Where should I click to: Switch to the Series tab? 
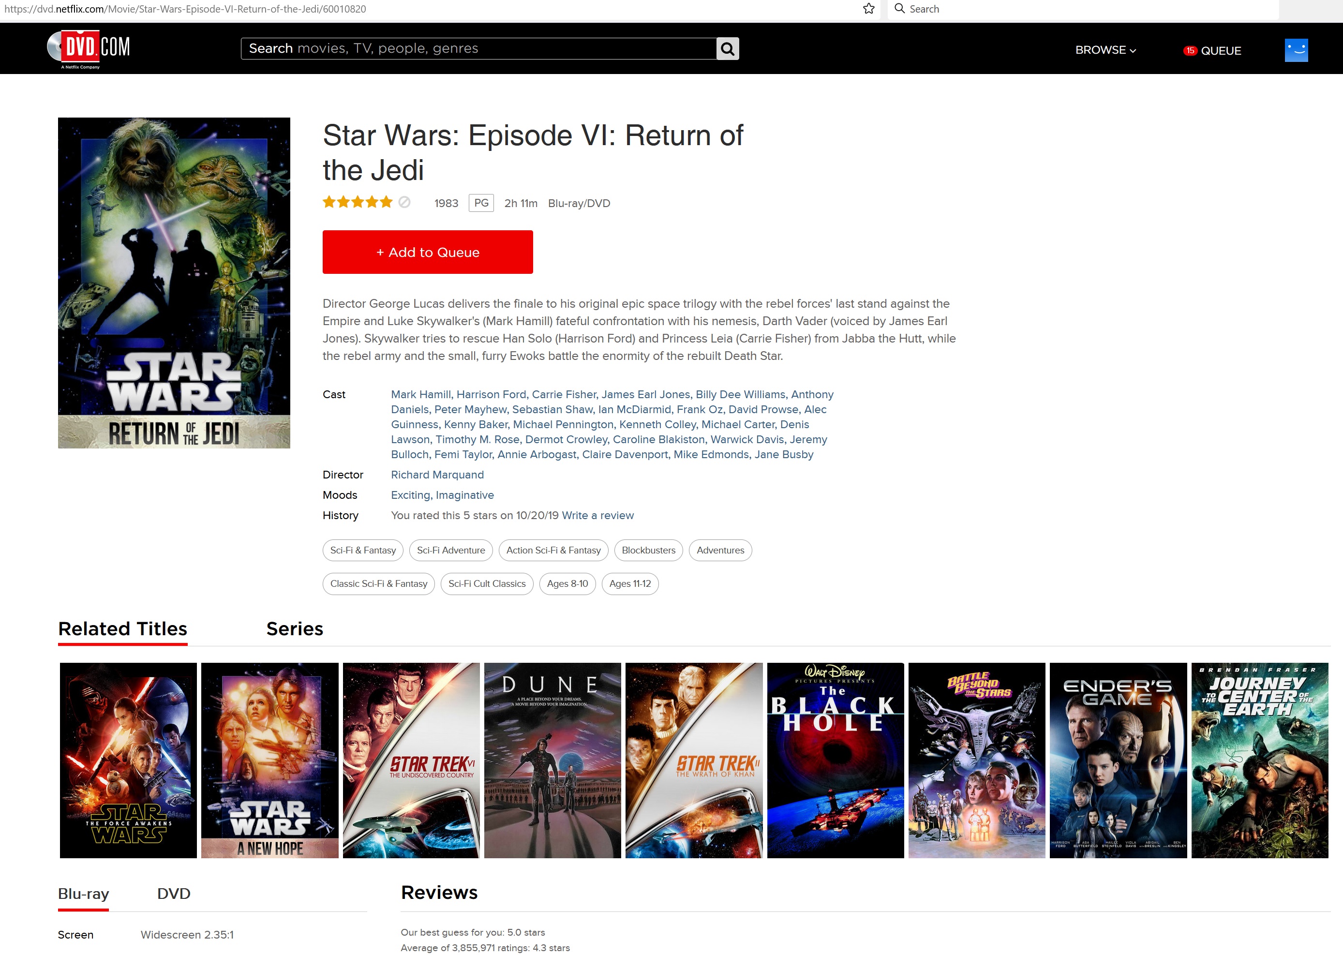pyautogui.click(x=295, y=628)
